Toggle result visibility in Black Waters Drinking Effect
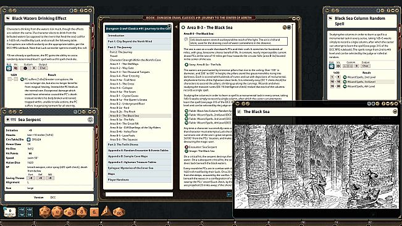The image size is (402, 226). [x=16, y=68]
